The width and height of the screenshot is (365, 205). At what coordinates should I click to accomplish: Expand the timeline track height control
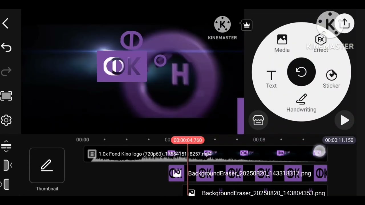(6, 146)
